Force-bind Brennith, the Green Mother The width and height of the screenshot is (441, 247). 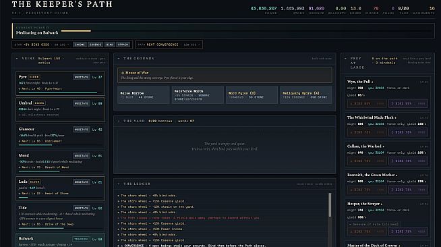tap(367, 190)
